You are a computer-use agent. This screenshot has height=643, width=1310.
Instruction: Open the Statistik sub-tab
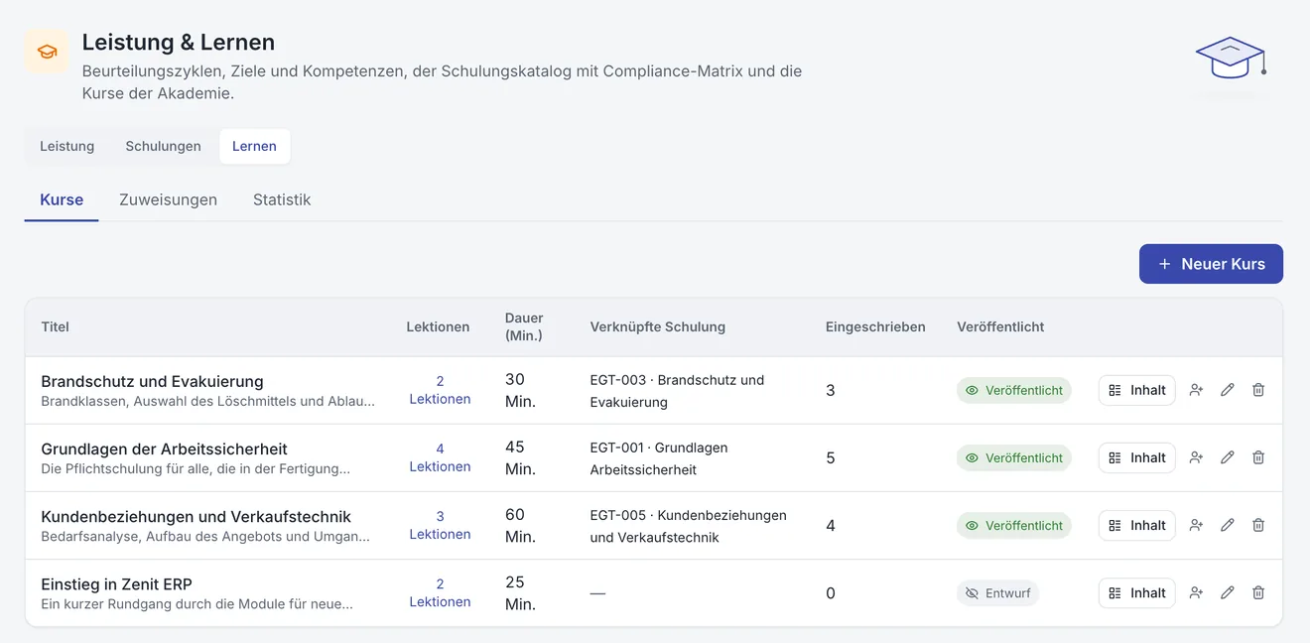(x=282, y=199)
